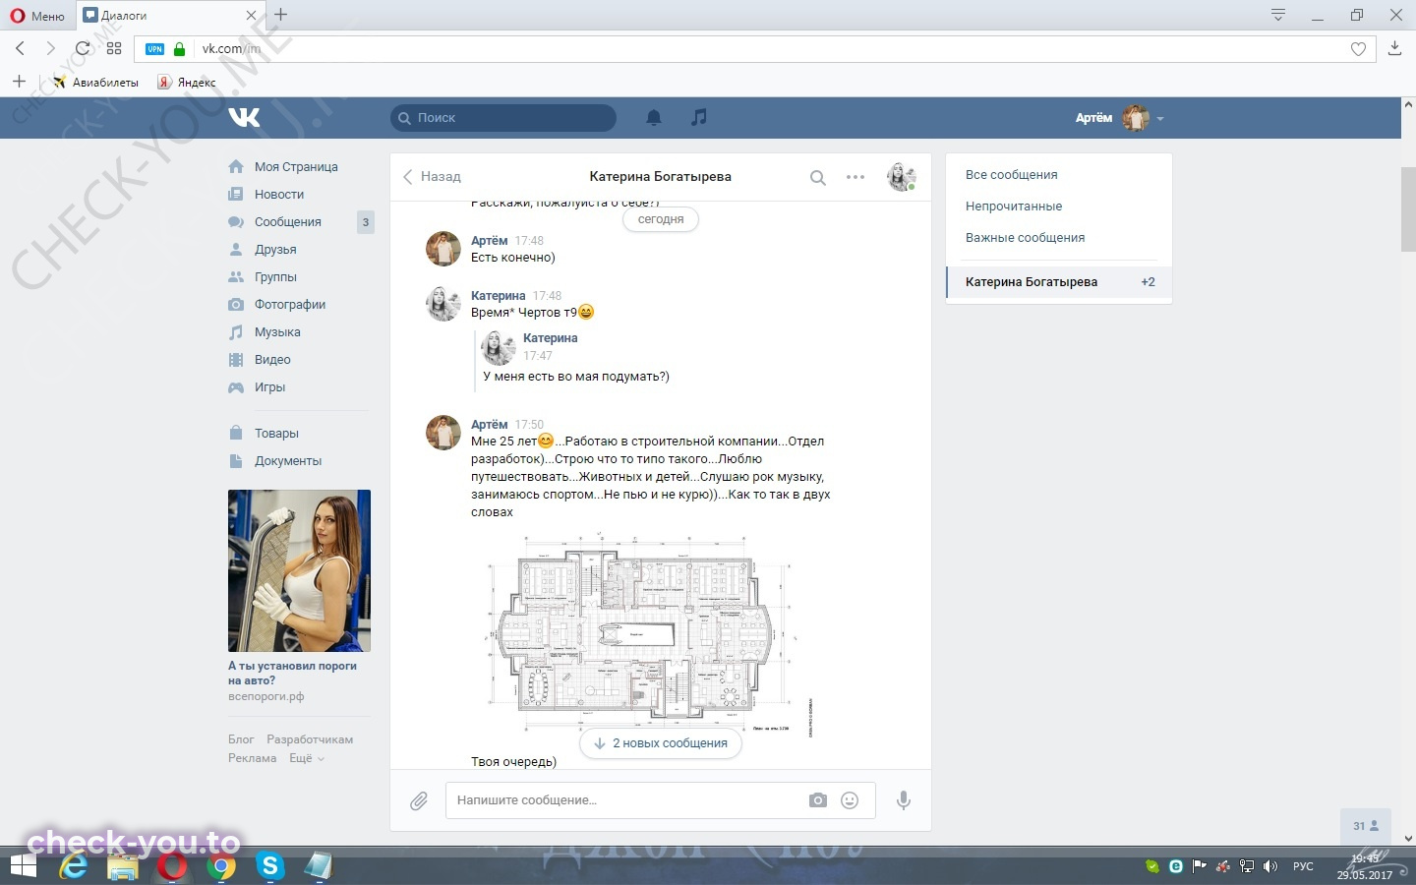Open the emoji smiley picker
This screenshot has height=885, width=1416.
click(850, 800)
